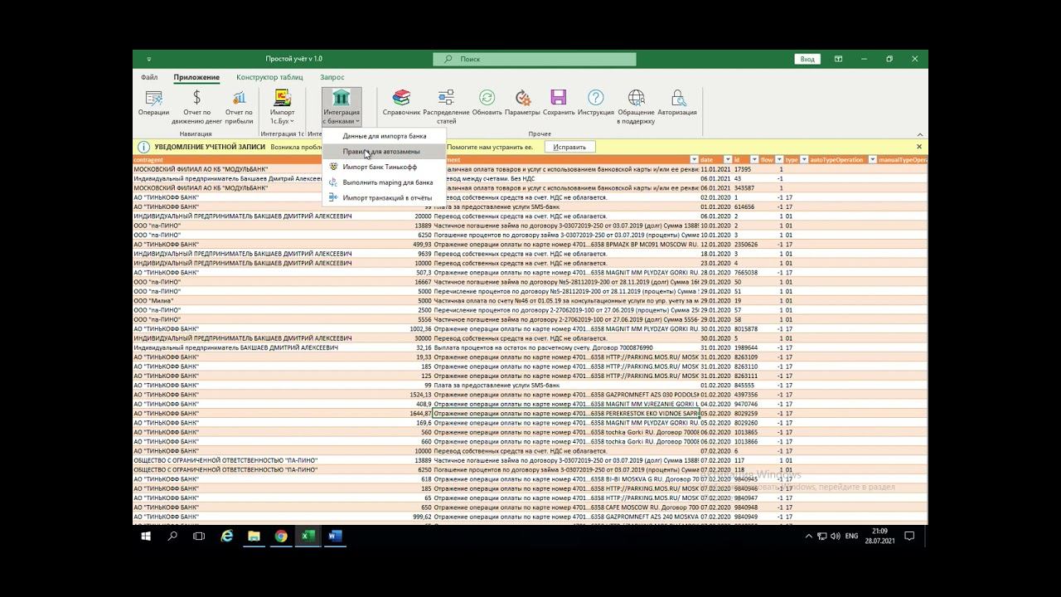Switch to the Запрос tab
Image resolution: width=1061 pixels, height=597 pixels.
point(332,77)
